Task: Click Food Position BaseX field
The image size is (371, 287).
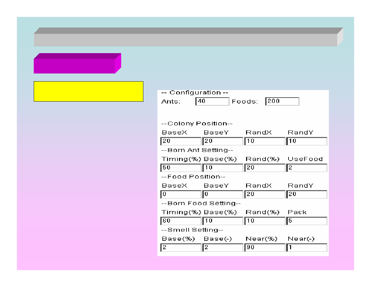Action: [181, 194]
